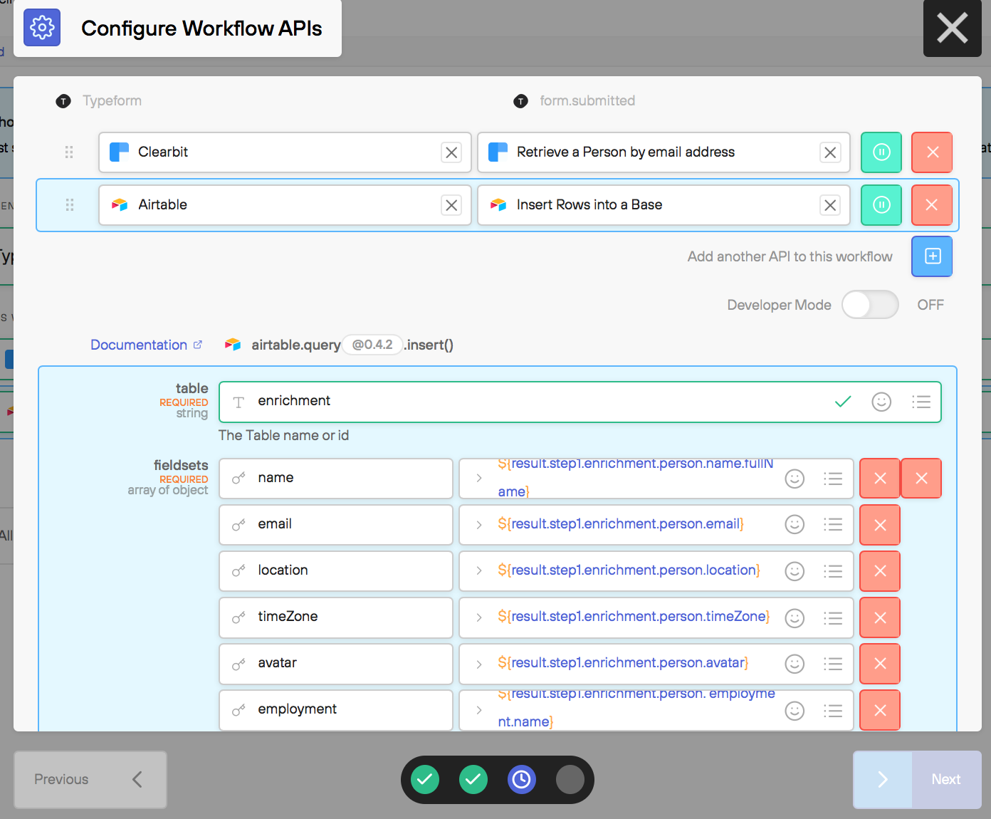991x819 pixels.
Task: Open the emoji icon on the location value
Action: (795, 571)
